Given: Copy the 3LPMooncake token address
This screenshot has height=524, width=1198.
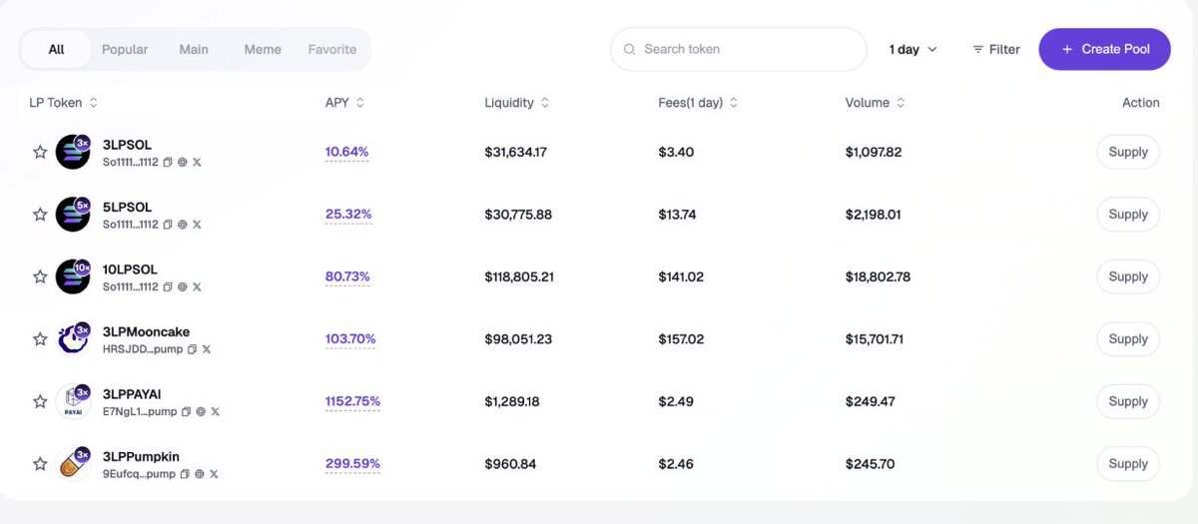Looking at the screenshot, I should pos(193,349).
